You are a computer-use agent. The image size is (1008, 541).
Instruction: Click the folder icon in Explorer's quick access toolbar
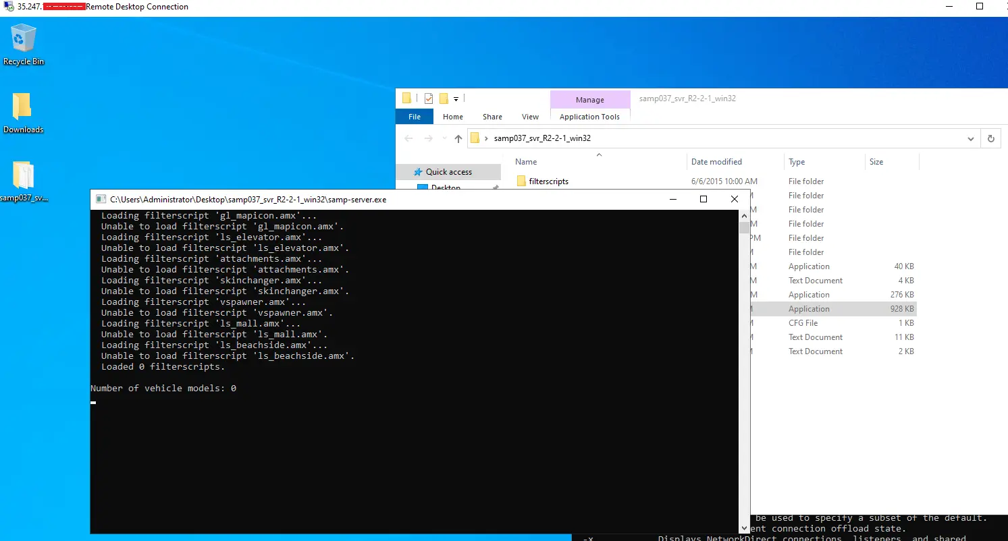tap(406, 98)
